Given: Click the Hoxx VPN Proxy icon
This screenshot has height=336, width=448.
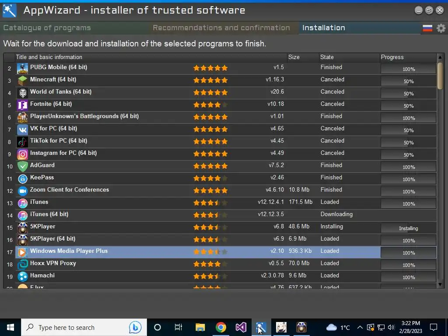Looking at the screenshot, I should click(23, 265).
